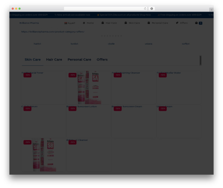Click the -50% badge on the Britalo SB cream

tap(27, 142)
